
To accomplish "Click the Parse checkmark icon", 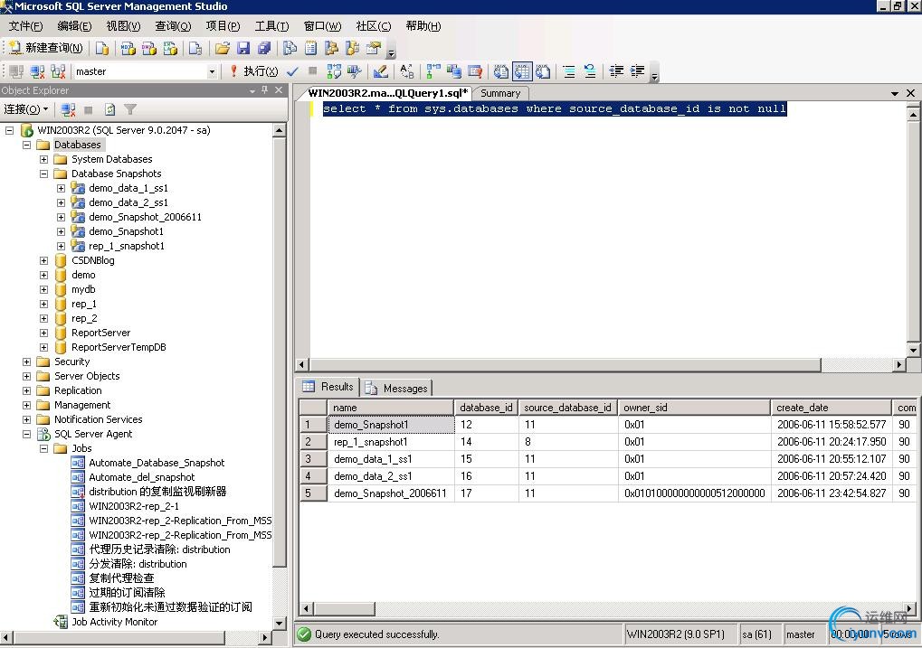I will click(292, 71).
